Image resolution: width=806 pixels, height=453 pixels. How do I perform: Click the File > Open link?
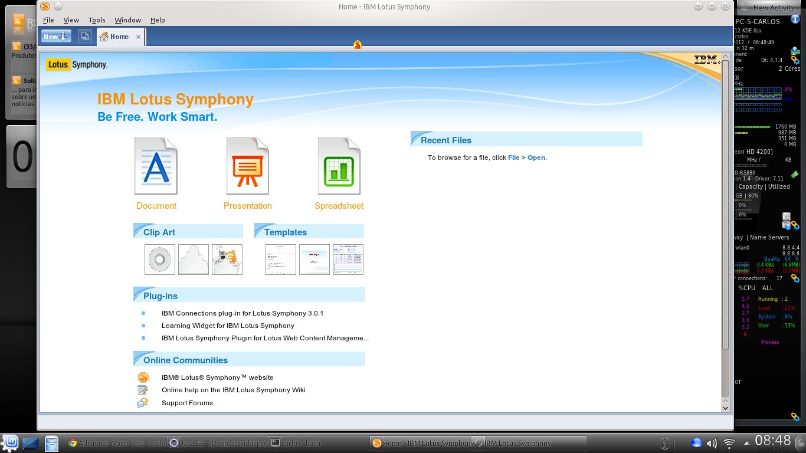pos(526,157)
